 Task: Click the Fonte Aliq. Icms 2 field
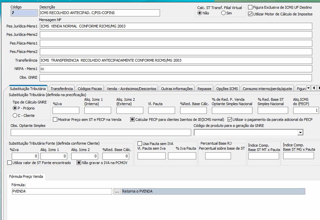pyautogui.click(x=85, y=156)
